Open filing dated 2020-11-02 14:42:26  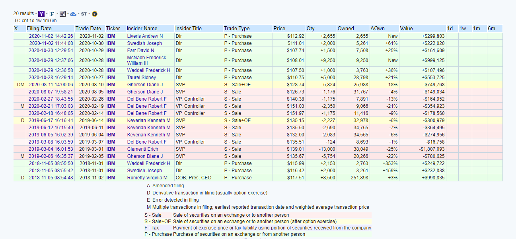click(51, 36)
